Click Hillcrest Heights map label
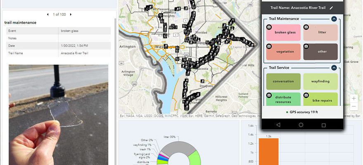Screen dimensions: 363x165 coord(221,99)
